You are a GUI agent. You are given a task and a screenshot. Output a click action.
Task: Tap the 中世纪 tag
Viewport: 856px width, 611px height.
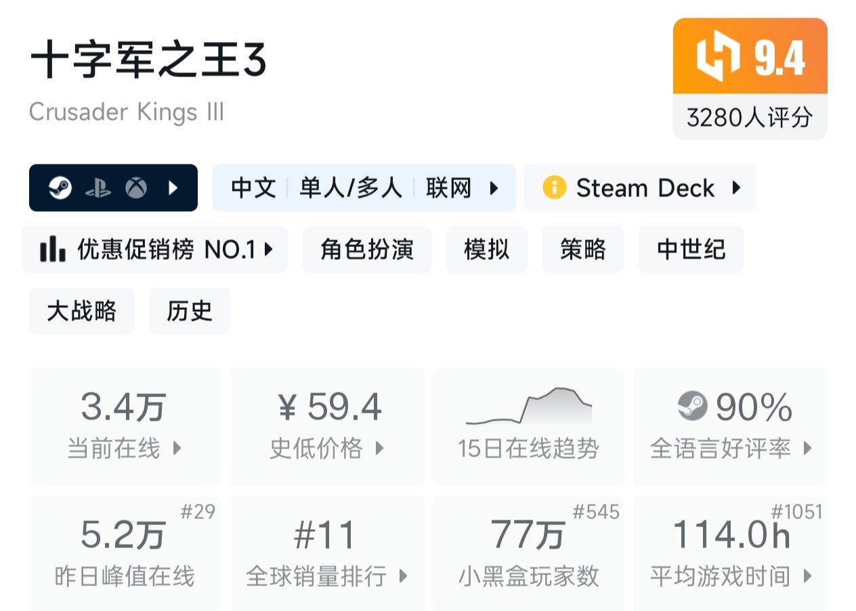coord(691,250)
